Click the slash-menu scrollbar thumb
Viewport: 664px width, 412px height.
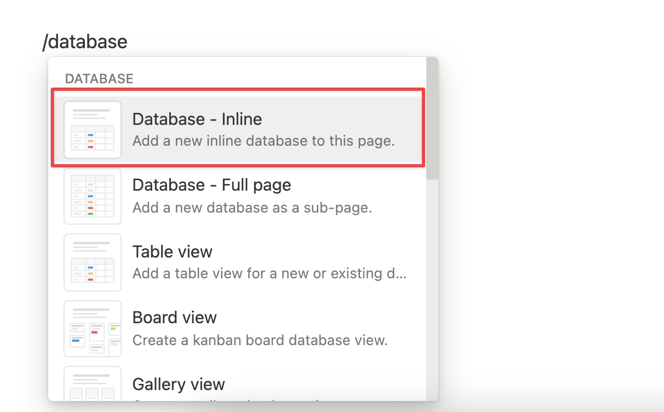[432, 118]
